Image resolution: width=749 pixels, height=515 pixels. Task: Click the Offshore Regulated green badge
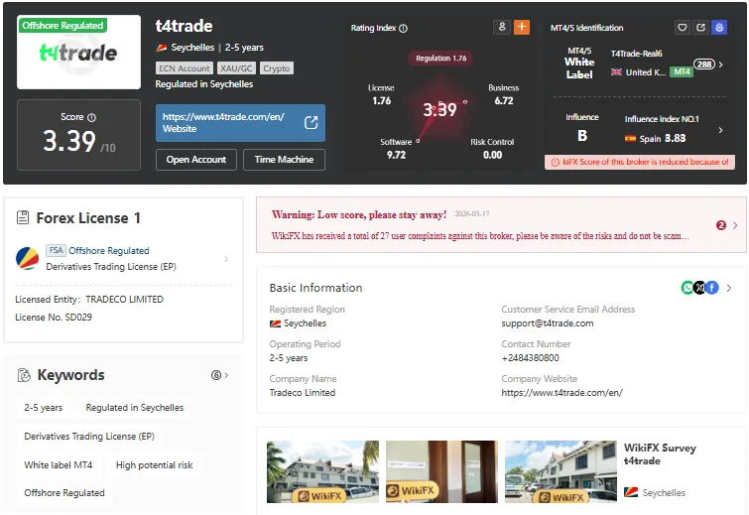(62, 26)
